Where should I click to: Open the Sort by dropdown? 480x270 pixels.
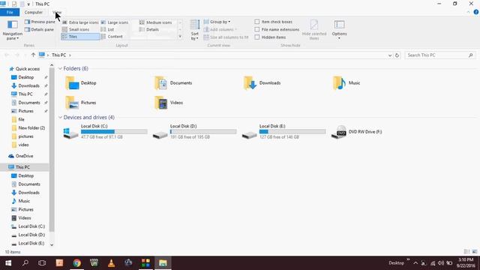tap(195, 30)
